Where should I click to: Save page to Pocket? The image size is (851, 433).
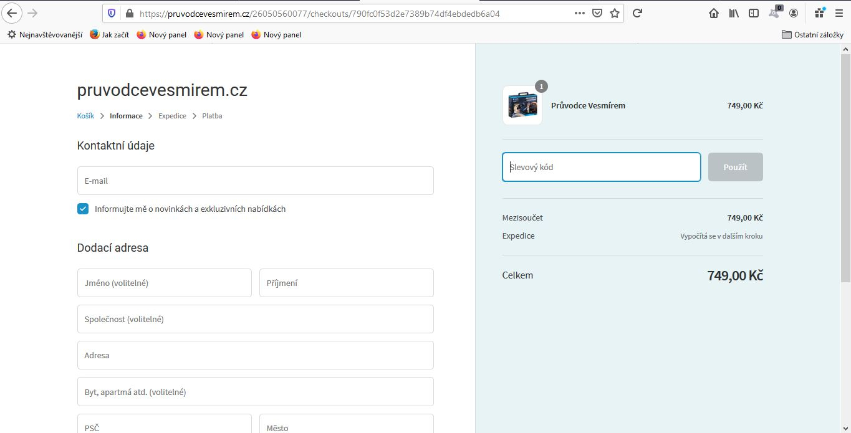coord(597,13)
